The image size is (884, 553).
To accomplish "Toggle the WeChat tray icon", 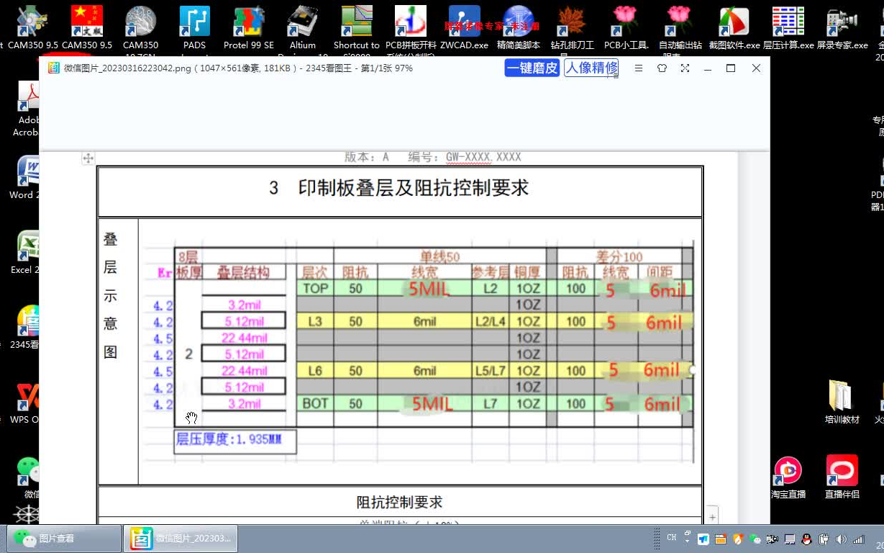I will (755, 539).
